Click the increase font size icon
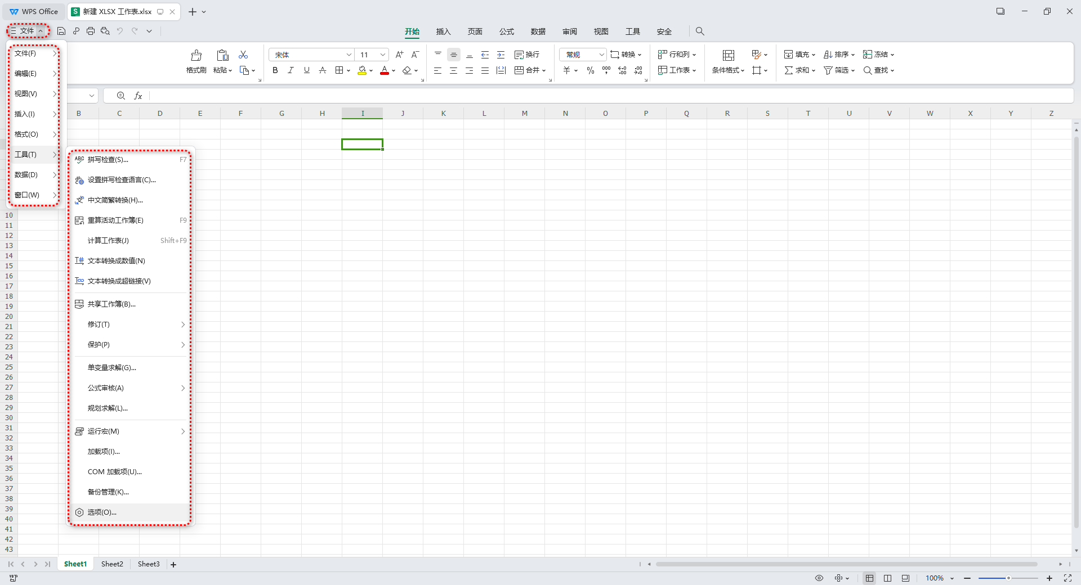The width and height of the screenshot is (1081, 585). click(399, 55)
